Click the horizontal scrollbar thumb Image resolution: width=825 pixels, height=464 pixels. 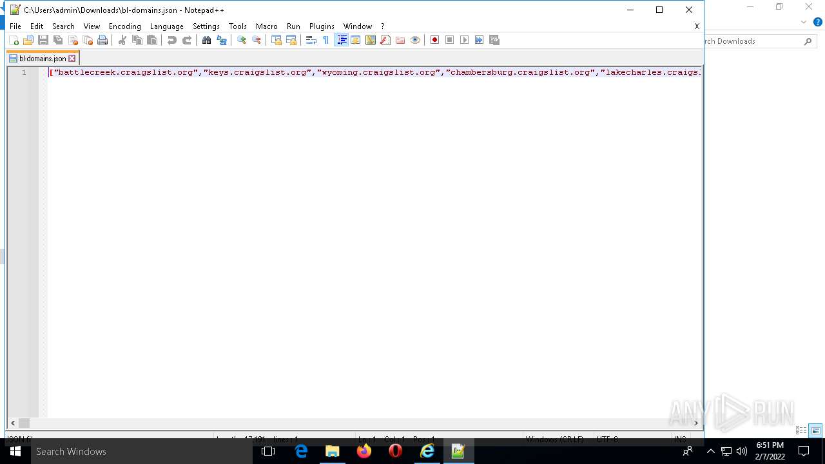click(24, 423)
